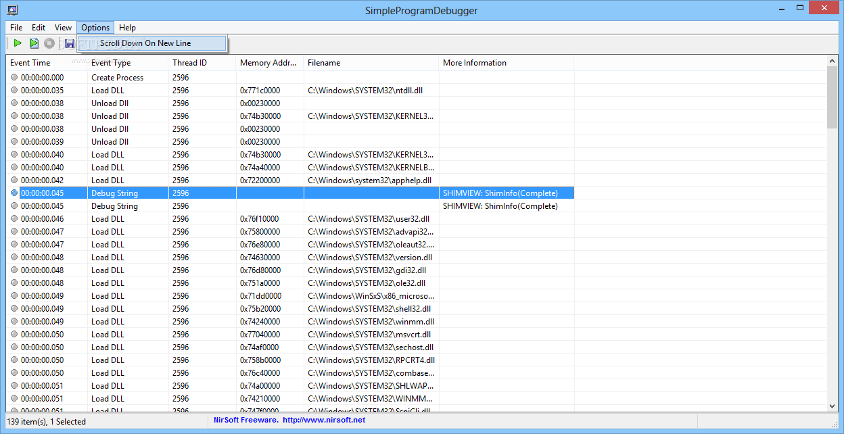844x434 pixels.
Task: Sort by the More Information column header
Action: pos(507,63)
